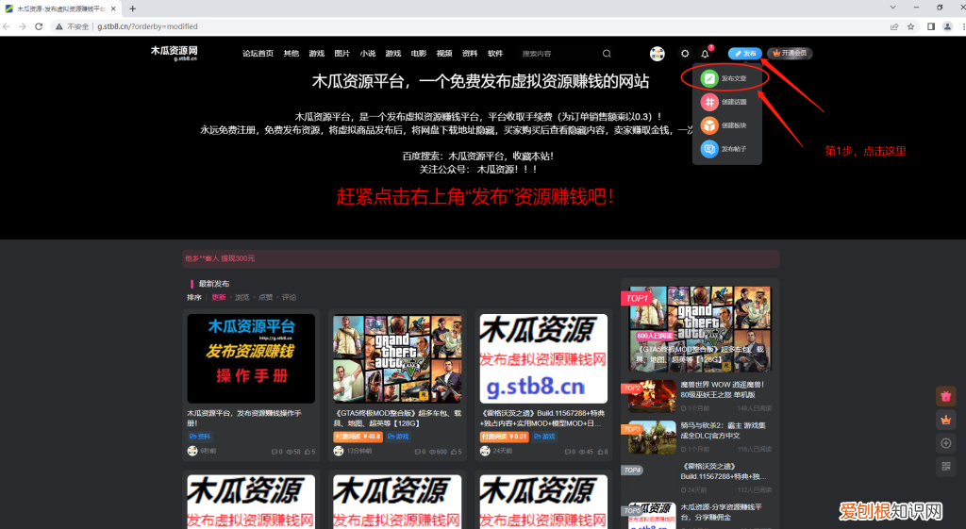Sort posts by 评论
This screenshot has width=966, height=529.
[289, 297]
